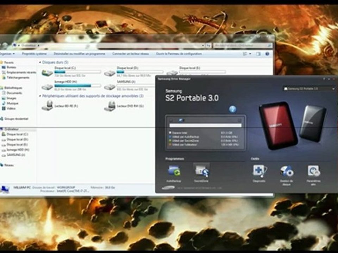Select Bureau in the navigation pane
The height and width of the screenshot is (253, 338).
pos(9,67)
